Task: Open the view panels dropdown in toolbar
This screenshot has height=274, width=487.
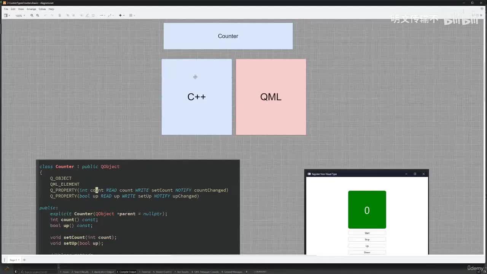Action: [x=7, y=16]
